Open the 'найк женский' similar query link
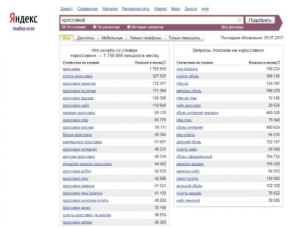This screenshot has width=299, height=228. [x=188, y=201]
